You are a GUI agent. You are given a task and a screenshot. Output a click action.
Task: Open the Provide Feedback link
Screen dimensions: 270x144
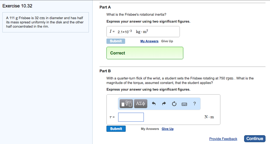(223, 139)
